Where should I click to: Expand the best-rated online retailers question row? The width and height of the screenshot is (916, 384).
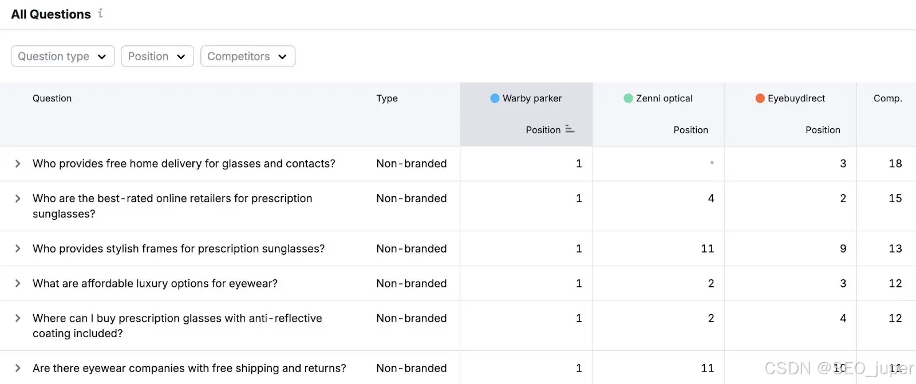[x=18, y=199]
